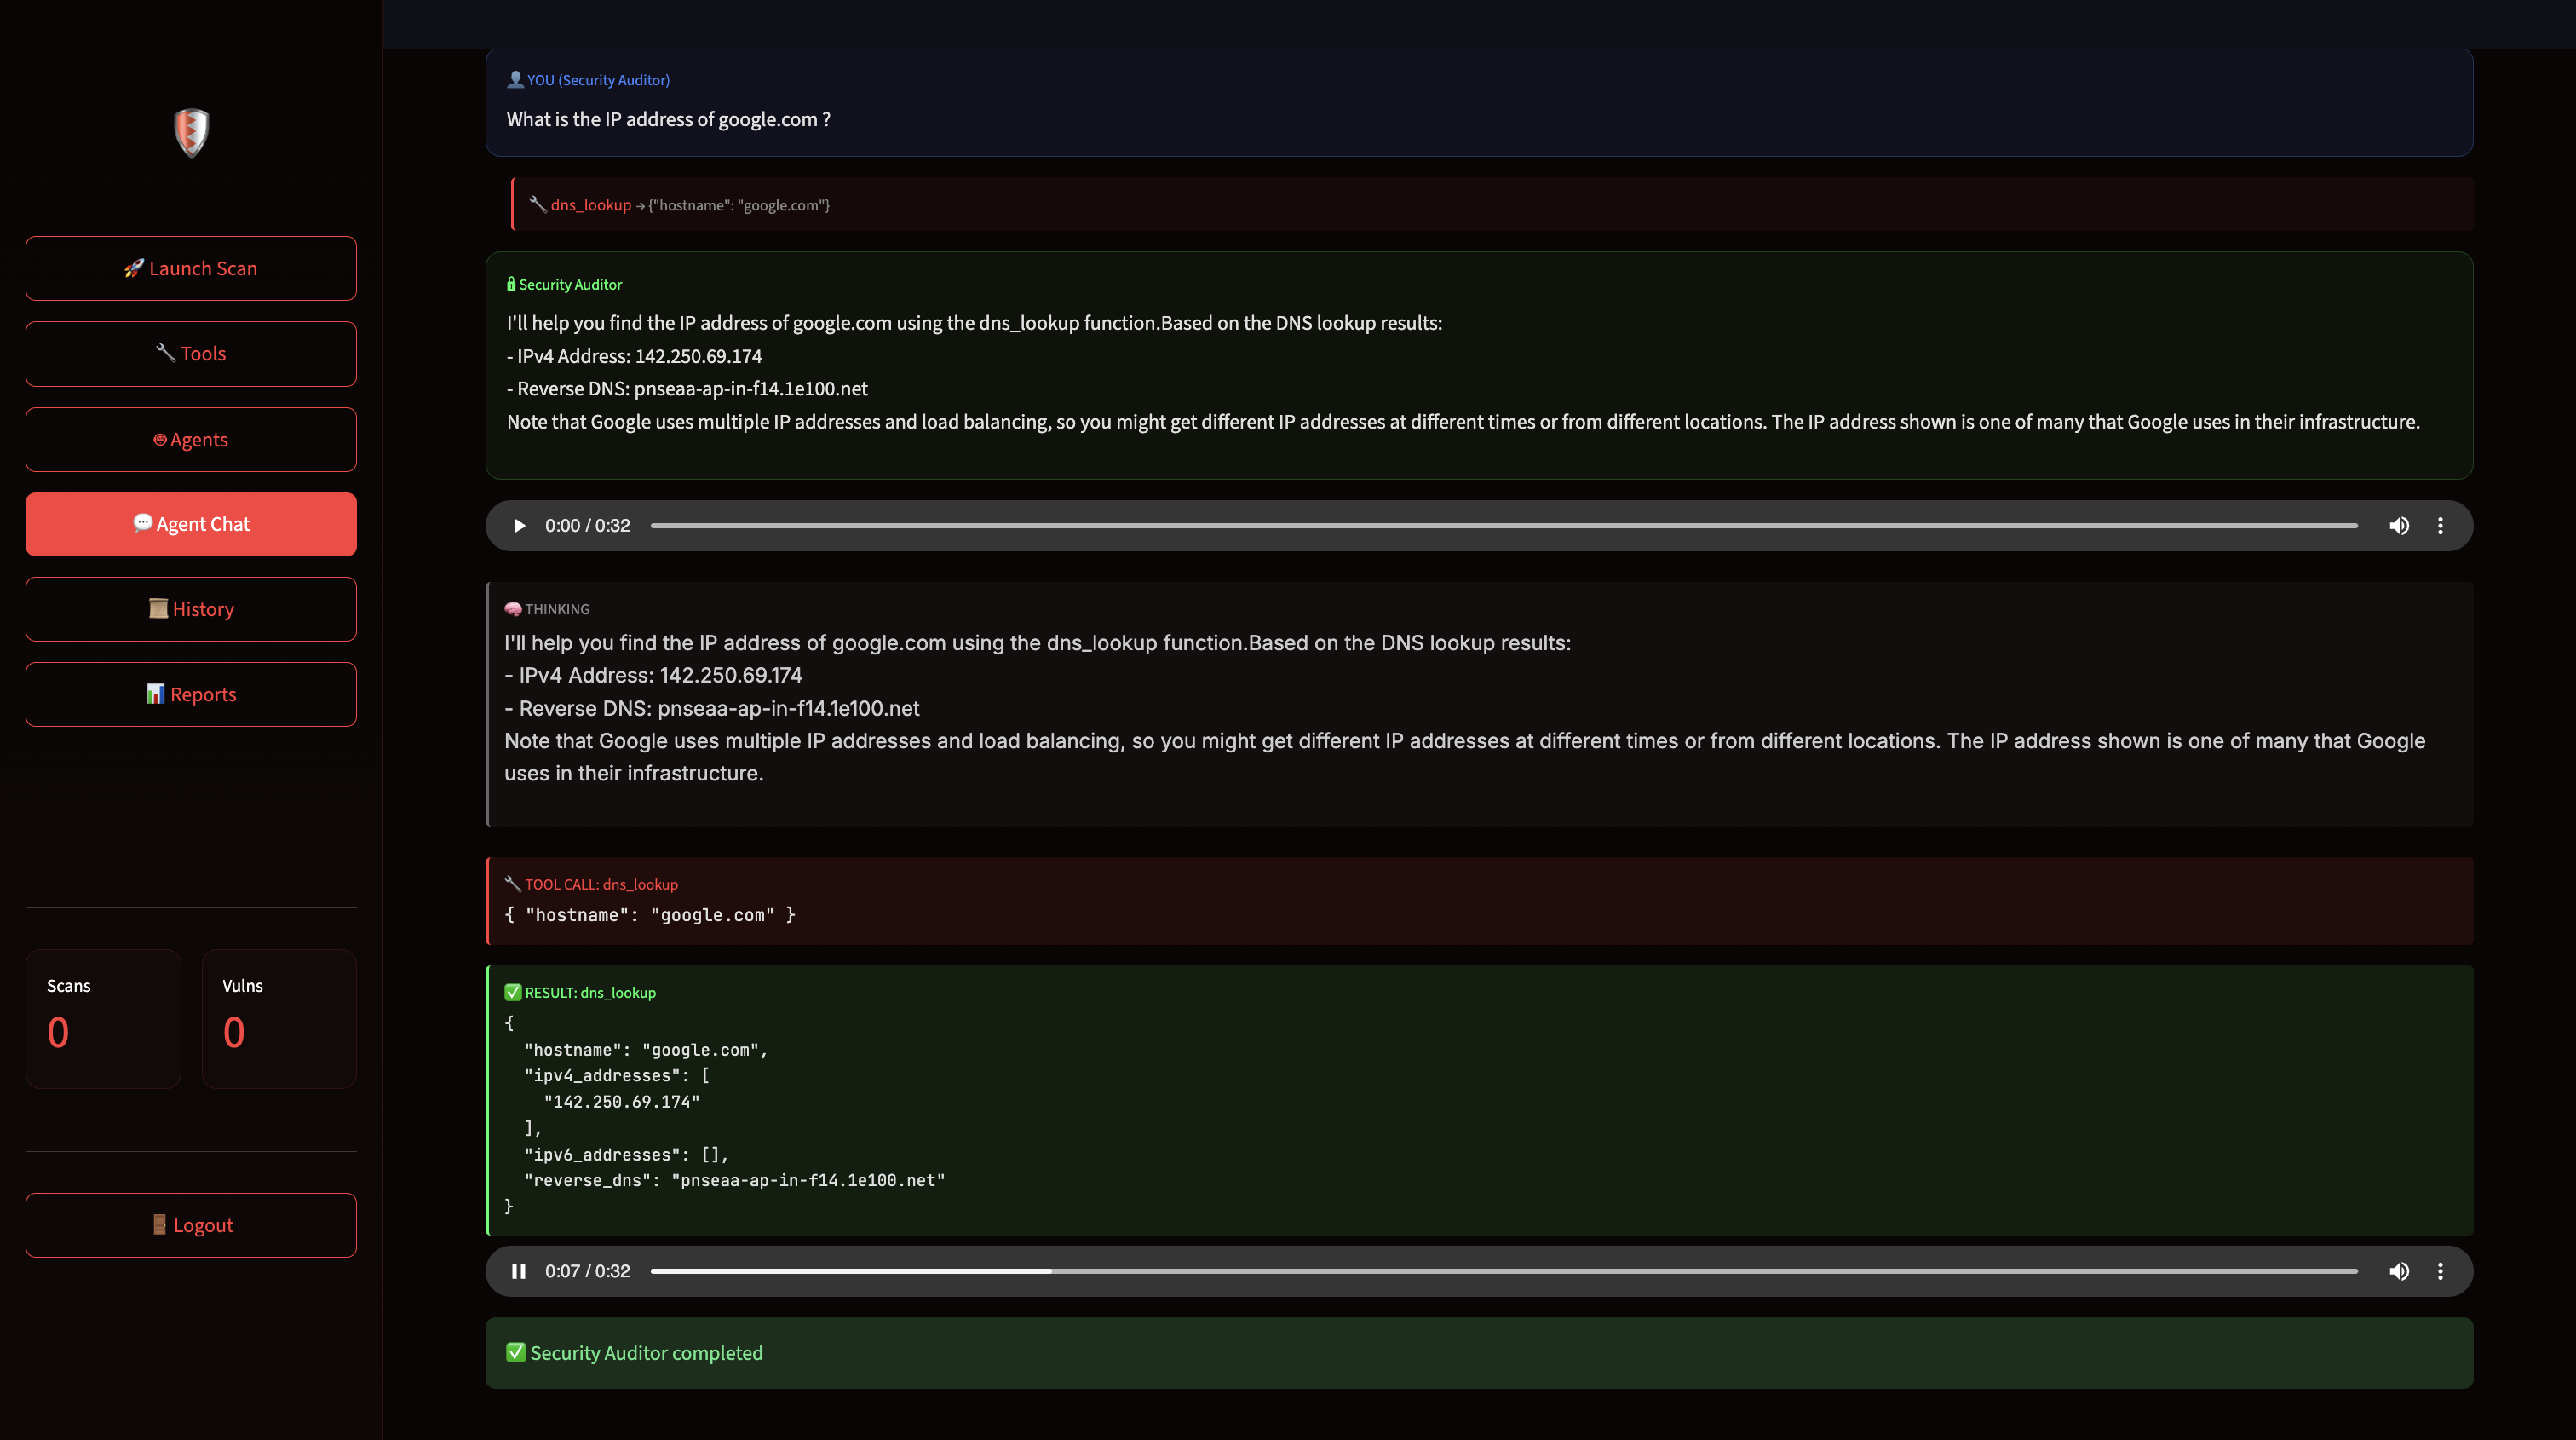Open the Agents page
Screen dimensions: 2576x1440
tap(191, 440)
